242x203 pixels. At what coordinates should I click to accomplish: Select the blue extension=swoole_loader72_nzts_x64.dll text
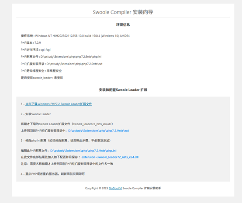pos(110,157)
